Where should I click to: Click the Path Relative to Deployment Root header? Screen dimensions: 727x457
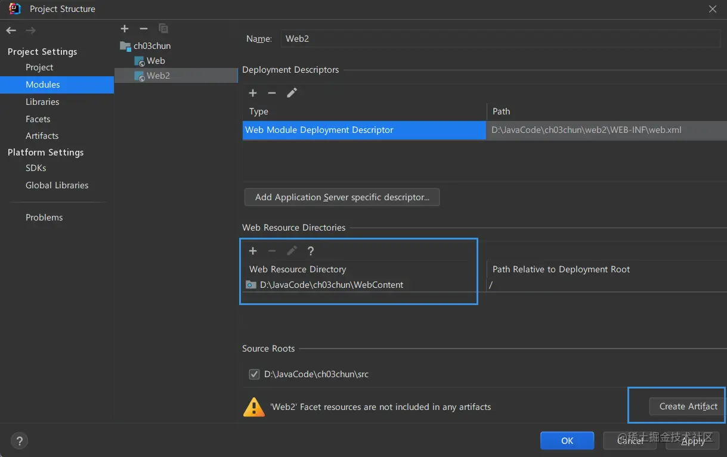coord(561,269)
